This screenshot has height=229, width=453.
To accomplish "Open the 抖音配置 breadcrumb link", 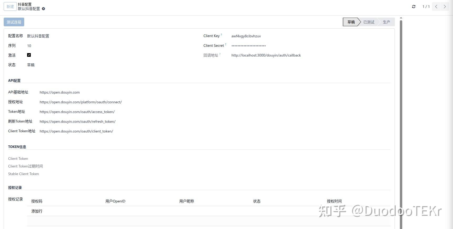I will tap(25, 4).
